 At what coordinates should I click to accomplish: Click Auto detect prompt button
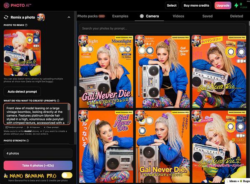22,91
